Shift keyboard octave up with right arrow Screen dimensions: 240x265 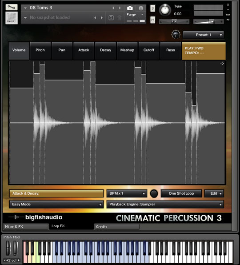tap(19, 261)
